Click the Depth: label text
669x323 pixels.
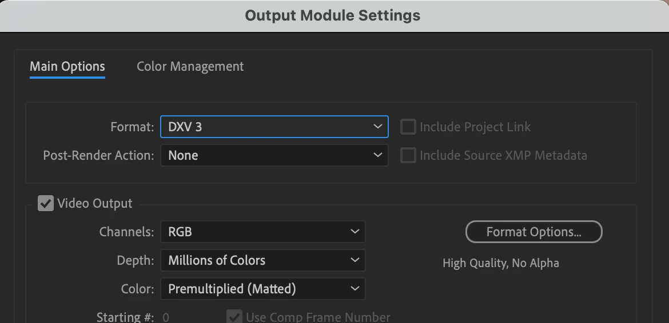(136, 260)
